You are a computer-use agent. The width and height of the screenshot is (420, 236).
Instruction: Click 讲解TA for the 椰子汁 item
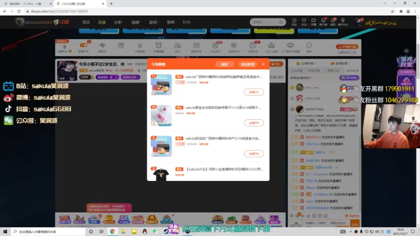click(x=254, y=123)
